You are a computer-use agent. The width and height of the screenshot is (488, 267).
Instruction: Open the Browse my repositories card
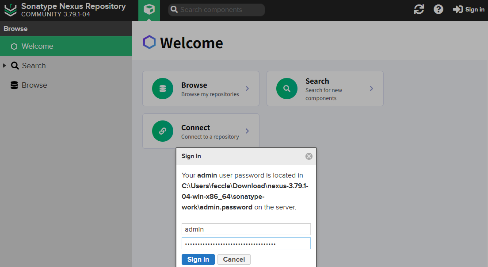pyautogui.click(x=201, y=89)
